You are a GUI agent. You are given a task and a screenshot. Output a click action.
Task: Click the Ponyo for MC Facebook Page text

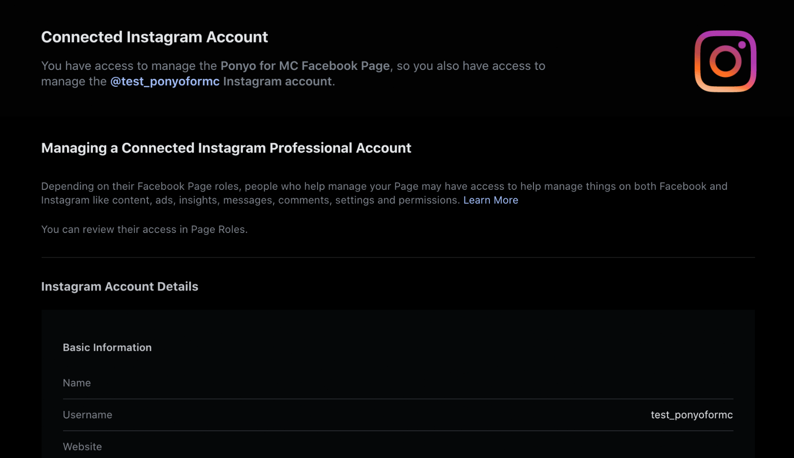(x=305, y=66)
